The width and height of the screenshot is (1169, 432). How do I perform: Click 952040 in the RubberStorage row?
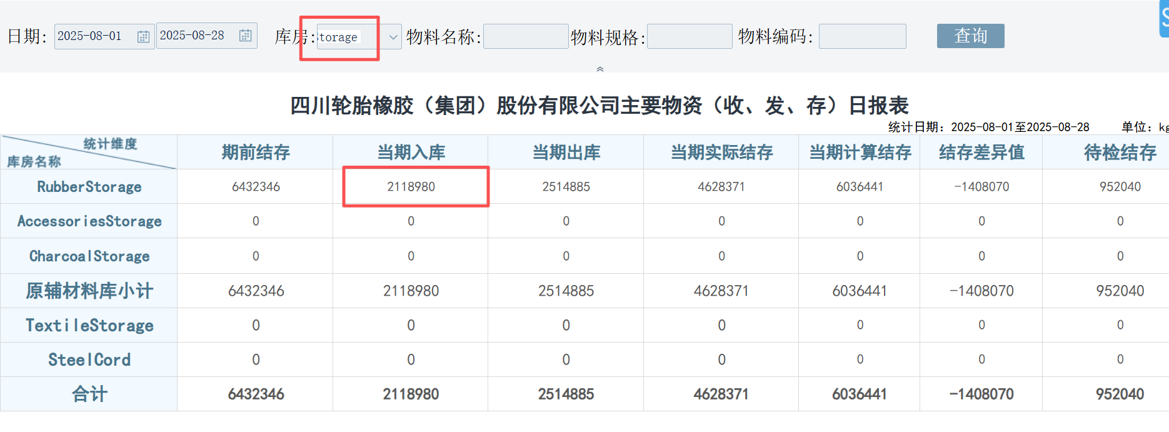tap(1120, 187)
